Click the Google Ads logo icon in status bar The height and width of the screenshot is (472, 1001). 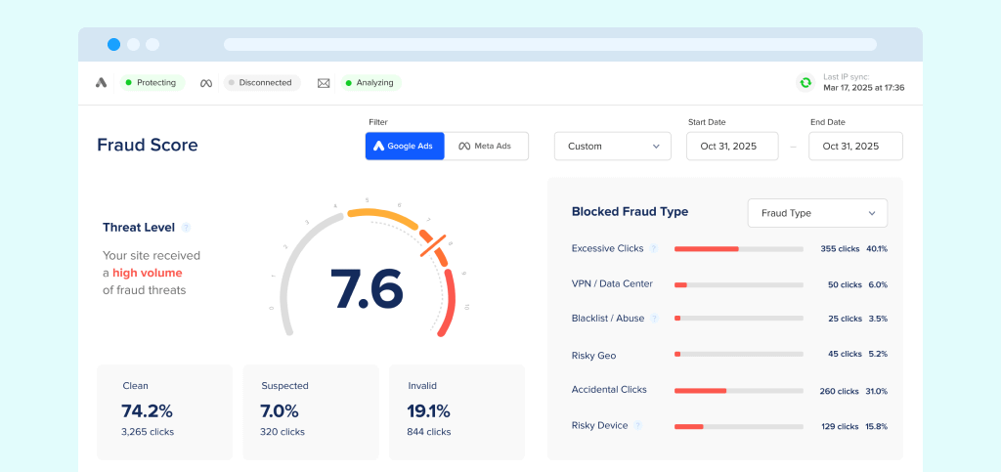point(101,83)
